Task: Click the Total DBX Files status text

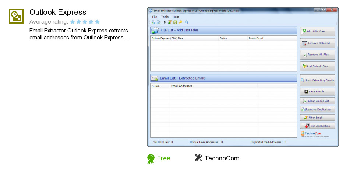Action: pyautogui.click(x=162, y=142)
